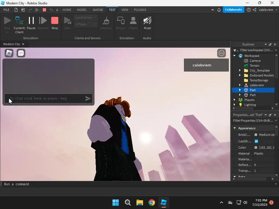
Task: Open the notifications bell icon
Action: click(x=219, y=10)
